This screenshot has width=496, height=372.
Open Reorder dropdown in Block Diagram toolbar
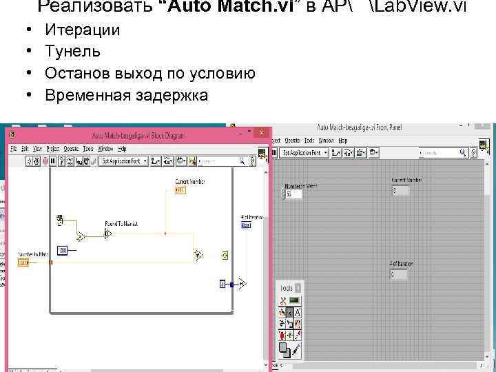pyautogui.click(x=182, y=161)
